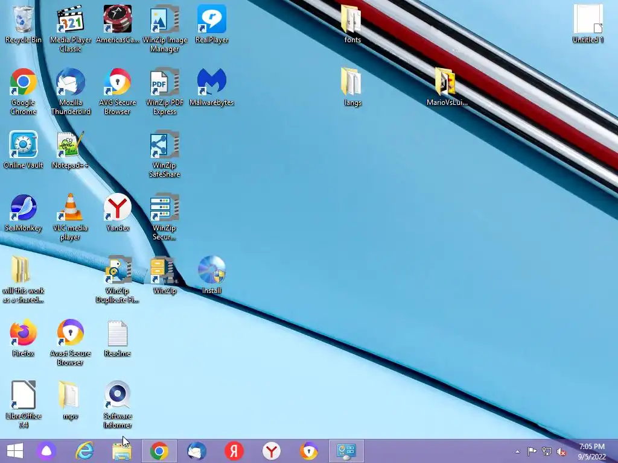
Task: Click the network tray icon
Action: [547, 452]
